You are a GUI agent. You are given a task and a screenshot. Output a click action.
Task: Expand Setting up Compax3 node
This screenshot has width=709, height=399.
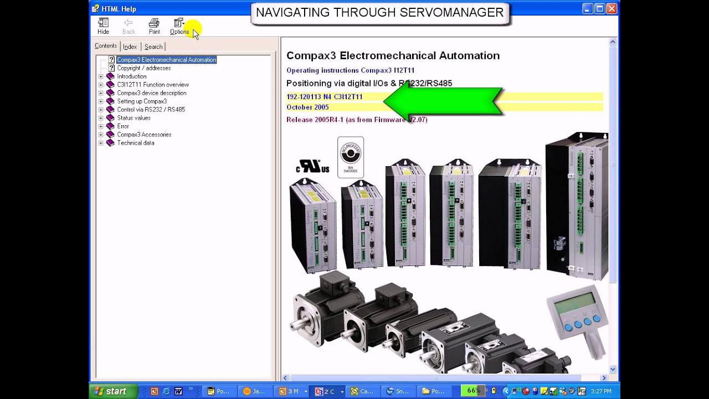click(101, 101)
